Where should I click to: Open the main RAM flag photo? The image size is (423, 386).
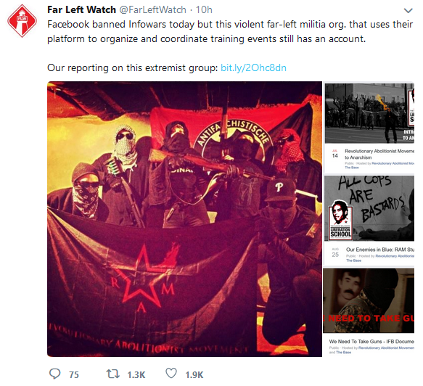[x=184, y=219]
